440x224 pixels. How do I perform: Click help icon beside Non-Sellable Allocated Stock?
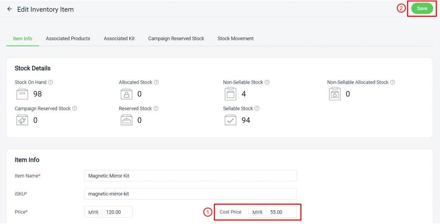point(392,82)
